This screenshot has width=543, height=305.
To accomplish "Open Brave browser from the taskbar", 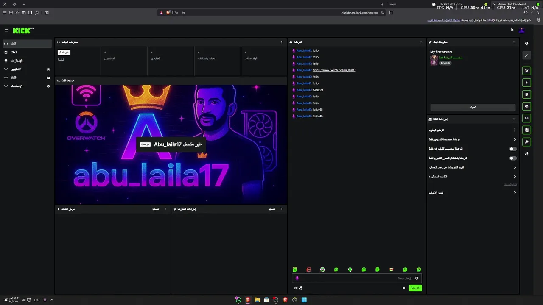I will point(248,300).
